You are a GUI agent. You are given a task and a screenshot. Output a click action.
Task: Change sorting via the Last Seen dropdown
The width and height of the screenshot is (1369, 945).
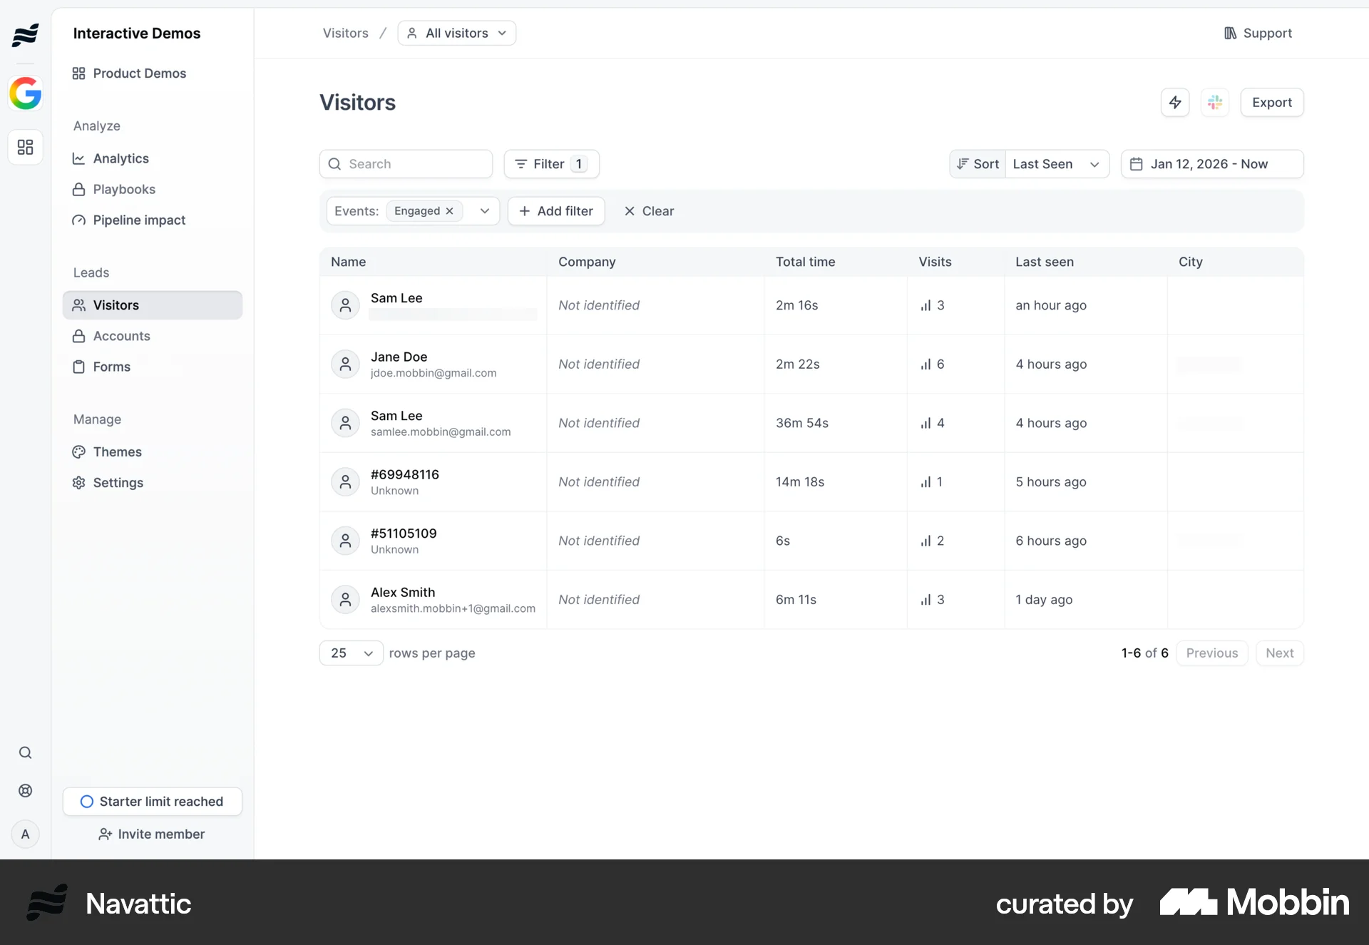tap(1057, 163)
